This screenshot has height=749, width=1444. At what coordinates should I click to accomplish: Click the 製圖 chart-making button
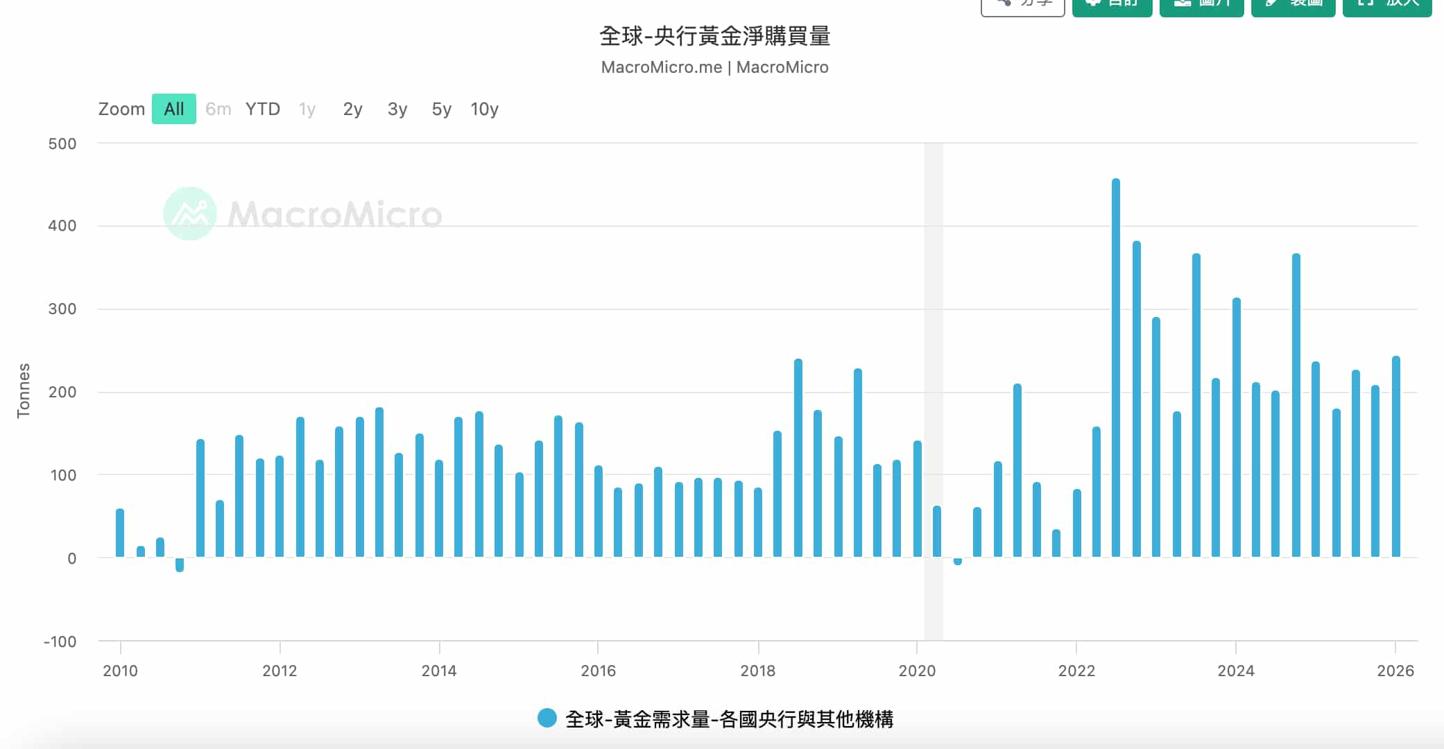click(1293, 6)
